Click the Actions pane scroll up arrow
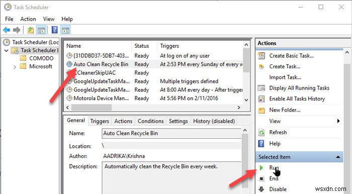This screenshot has width=352, height=194. pos(347,52)
